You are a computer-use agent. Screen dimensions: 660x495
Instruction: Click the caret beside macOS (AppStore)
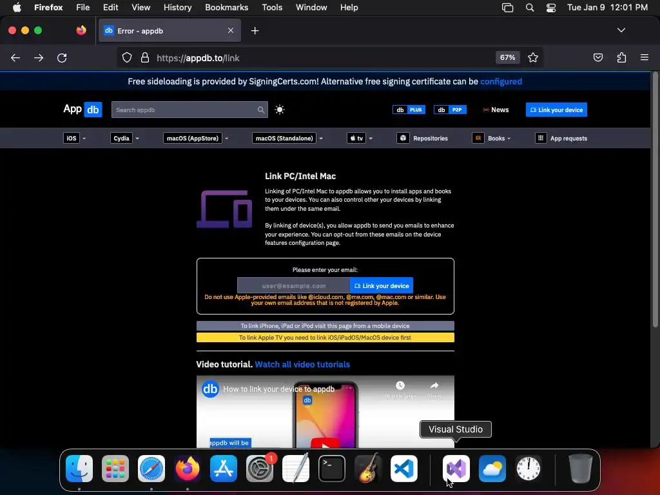[226, 139]
